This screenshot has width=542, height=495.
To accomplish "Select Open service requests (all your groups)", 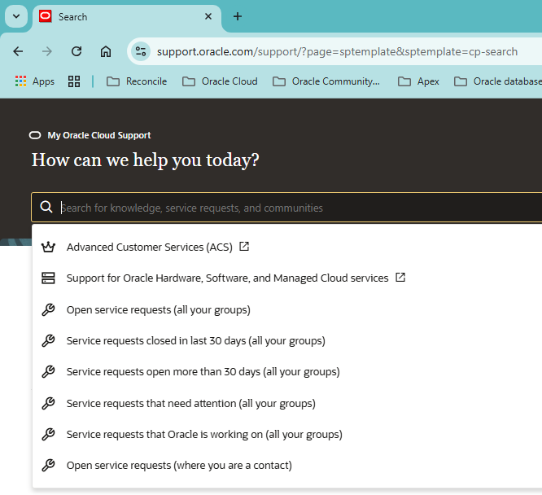I will (x=158, y=309).
